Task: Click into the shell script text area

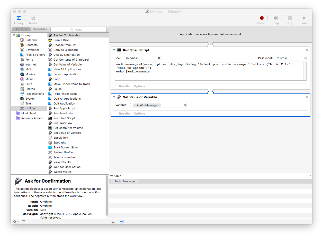Action: [x=211, y=71]
